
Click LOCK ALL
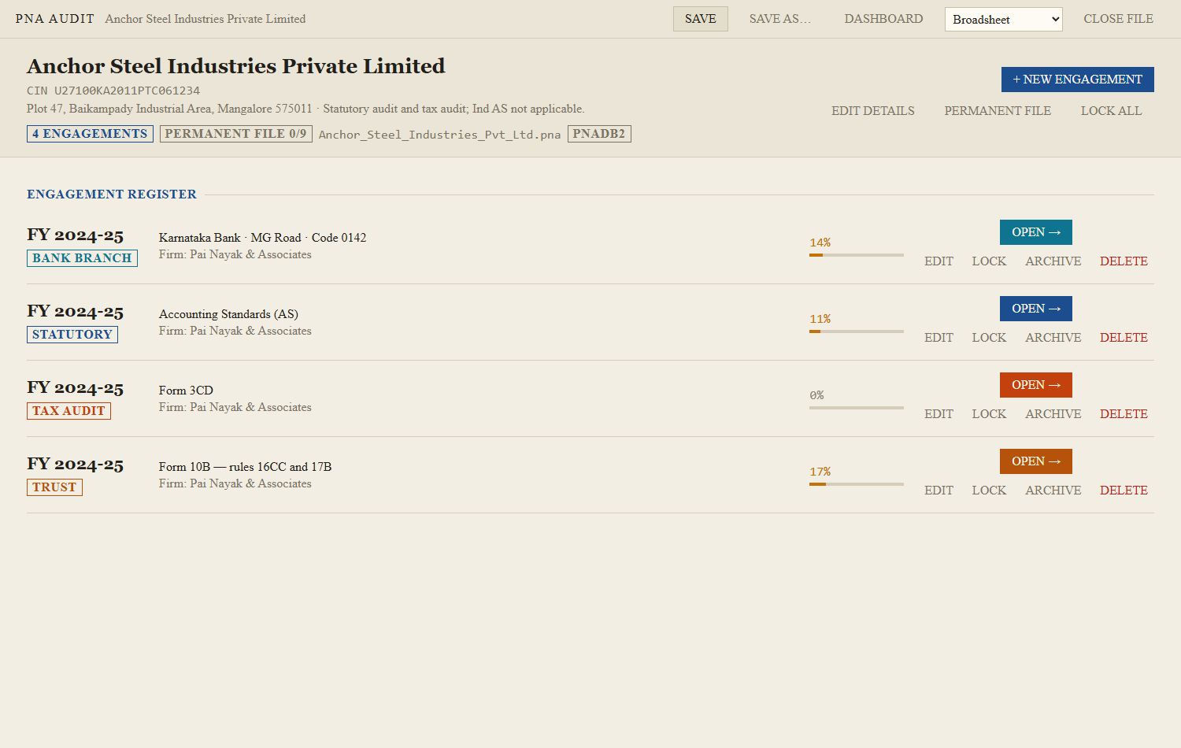(1111, 111)
